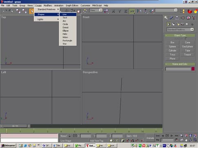198x148 pixels.
Task: Open the Modify panel tab icon
Action: (x=171, y=17)
